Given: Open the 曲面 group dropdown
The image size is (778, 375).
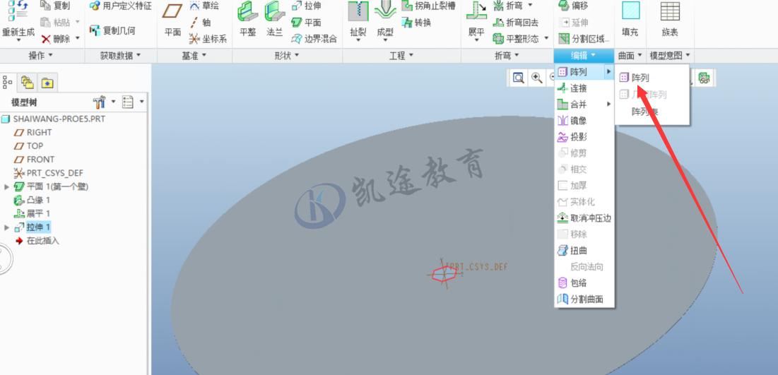Looking at the screenshot, I should click(x=630, y=56).
